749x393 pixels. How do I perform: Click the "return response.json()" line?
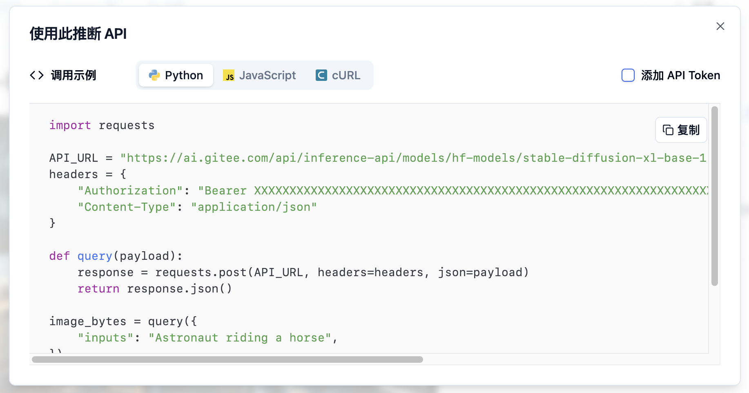155,289
